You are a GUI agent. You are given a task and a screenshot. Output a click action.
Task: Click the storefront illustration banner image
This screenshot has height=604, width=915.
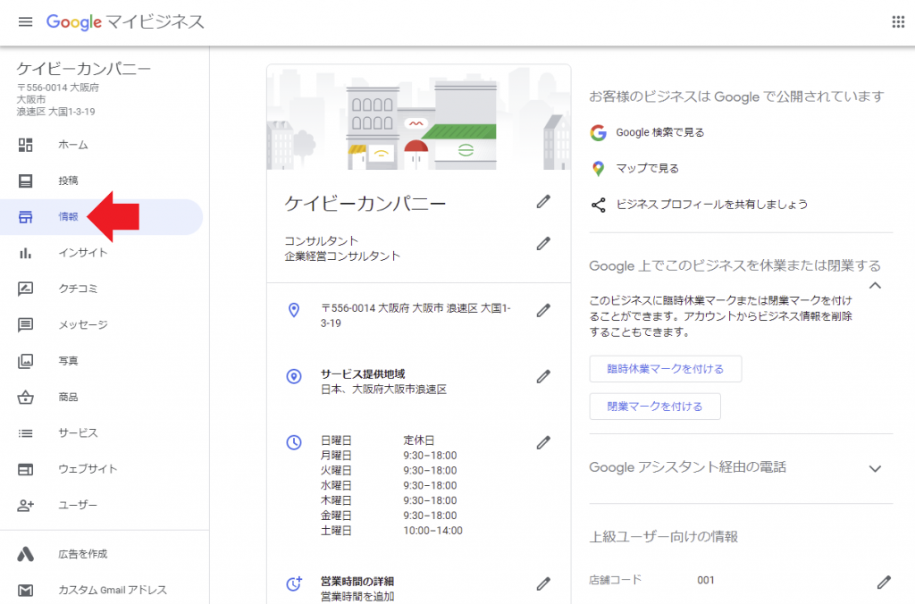[x=418, y=117]
